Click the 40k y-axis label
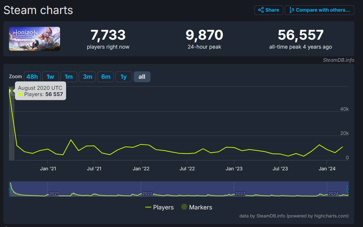This screenshot has width=363, height=227. (x=345, y=109)
